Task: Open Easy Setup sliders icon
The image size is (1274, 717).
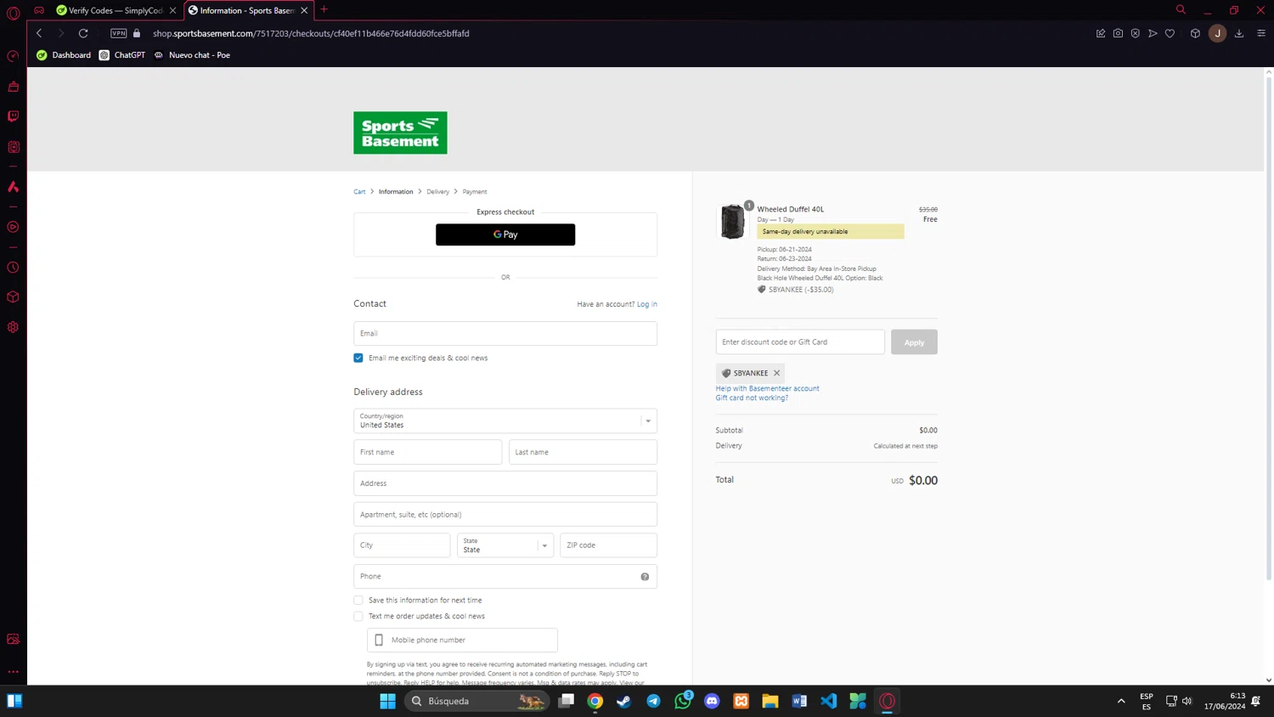Action: click(x=1261, y=33)
